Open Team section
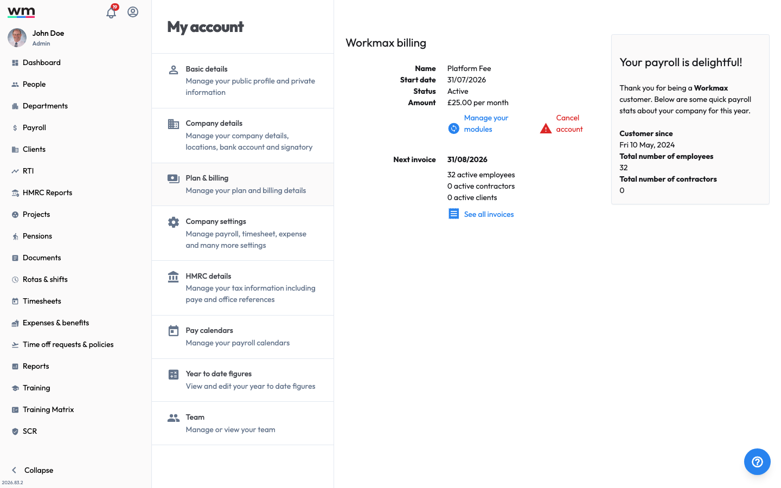 242,423
